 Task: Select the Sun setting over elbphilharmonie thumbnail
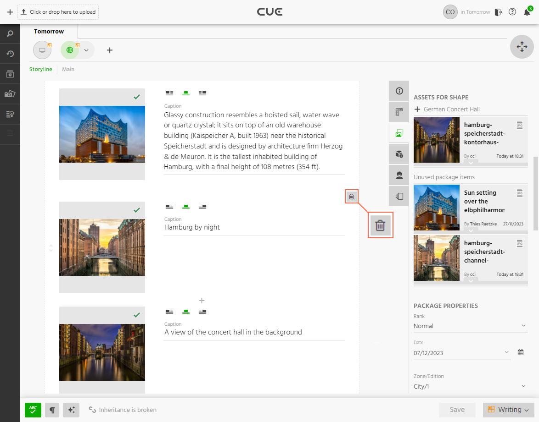436,208
